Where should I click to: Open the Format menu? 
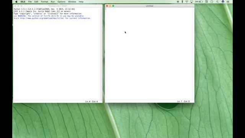click(44, 2)
